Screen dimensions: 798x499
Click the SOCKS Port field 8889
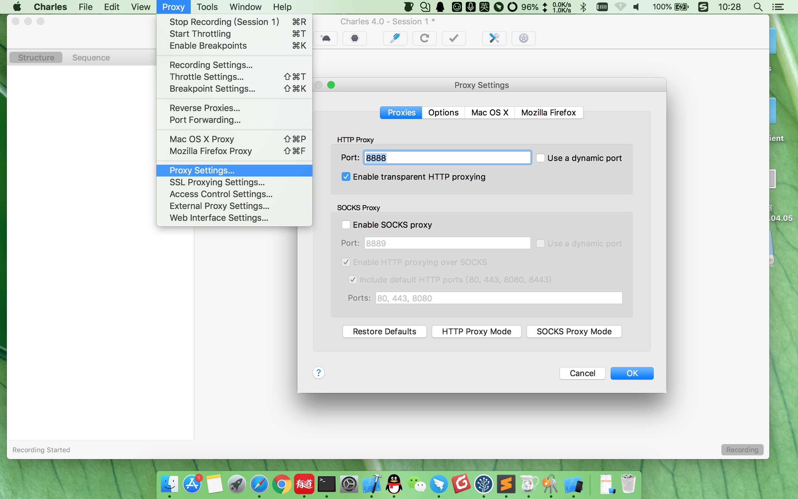[447, 243]
